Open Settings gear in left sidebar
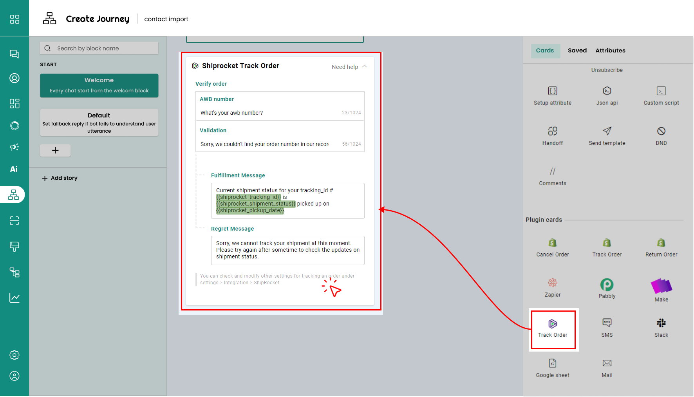Screen dimensions: 694x397 [14, 355]
